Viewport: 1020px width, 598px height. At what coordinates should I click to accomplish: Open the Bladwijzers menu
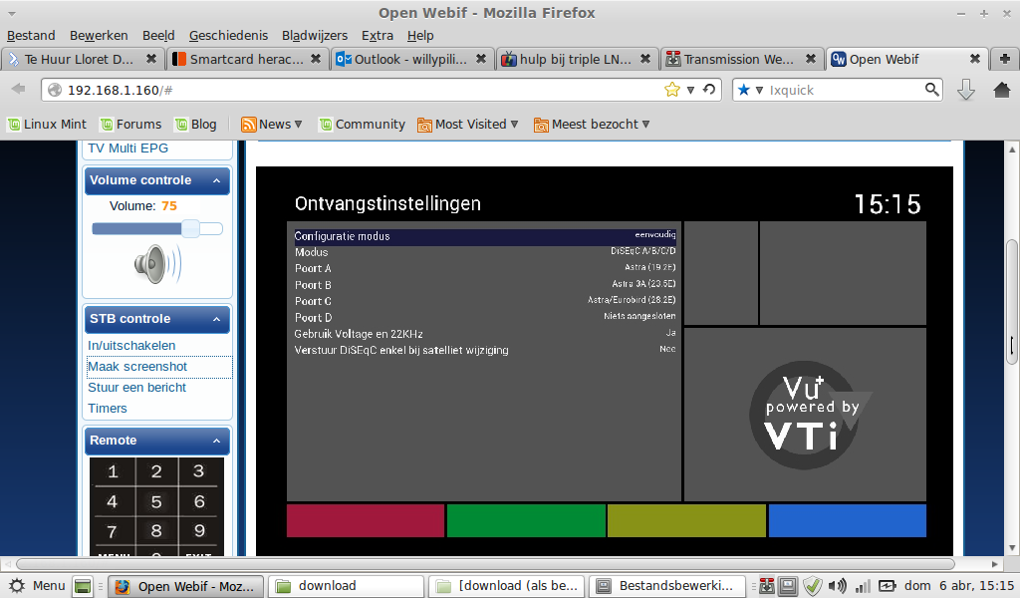click(315, 36)
